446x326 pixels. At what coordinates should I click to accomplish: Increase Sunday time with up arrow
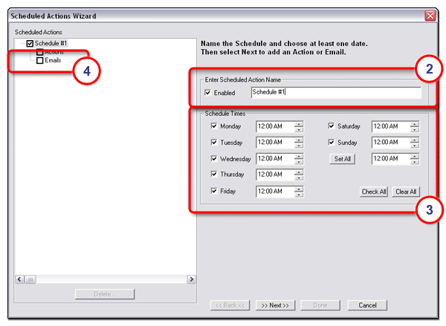pyautogui.click(x=415, y=140)
